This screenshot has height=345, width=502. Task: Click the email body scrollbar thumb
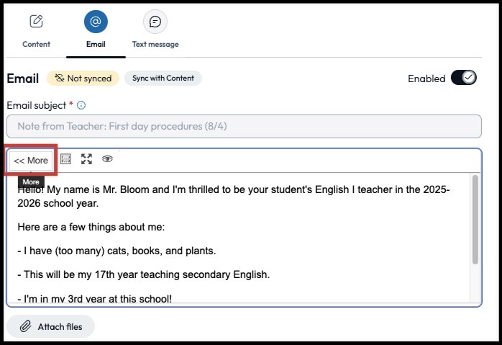click(475, 219)
